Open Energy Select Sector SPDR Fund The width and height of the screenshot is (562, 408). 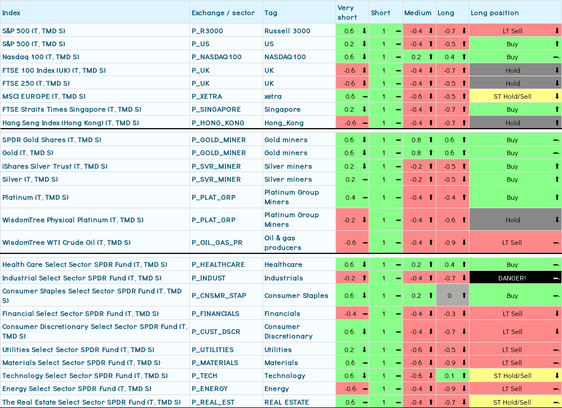click(77, 389)
